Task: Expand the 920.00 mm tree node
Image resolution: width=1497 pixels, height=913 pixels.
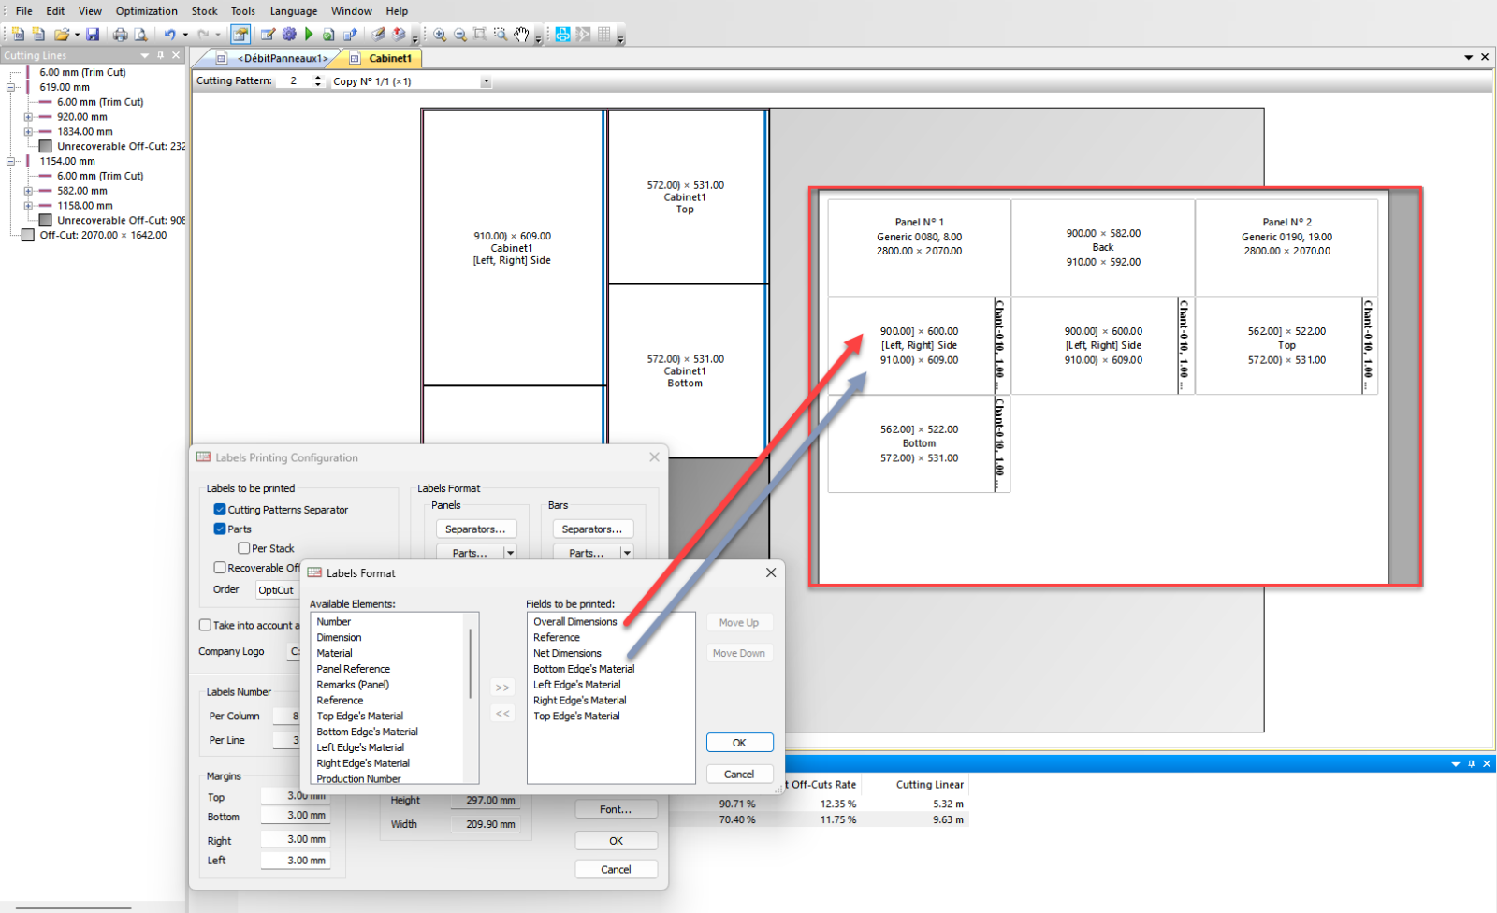Action: point(28,117)
